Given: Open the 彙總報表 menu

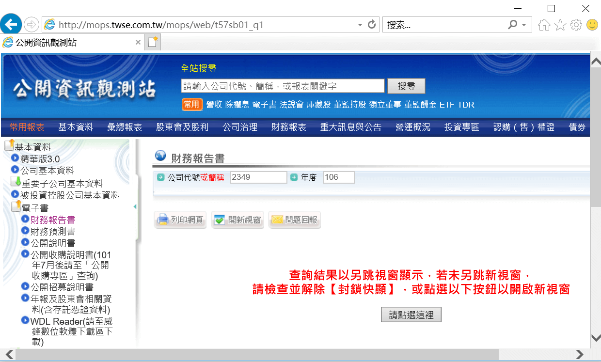Looking at the screenshot, I should 125,127.
